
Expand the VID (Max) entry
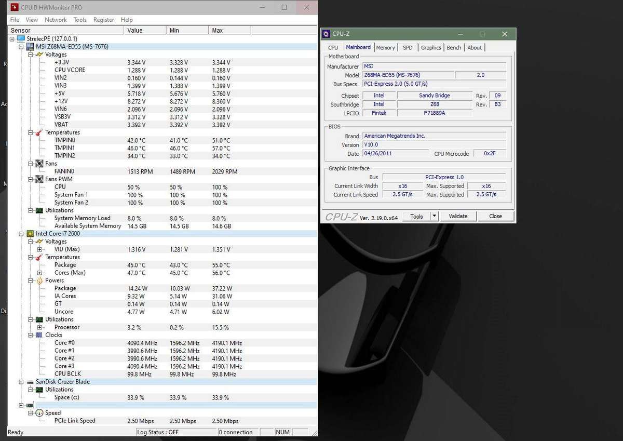(40, 249)
